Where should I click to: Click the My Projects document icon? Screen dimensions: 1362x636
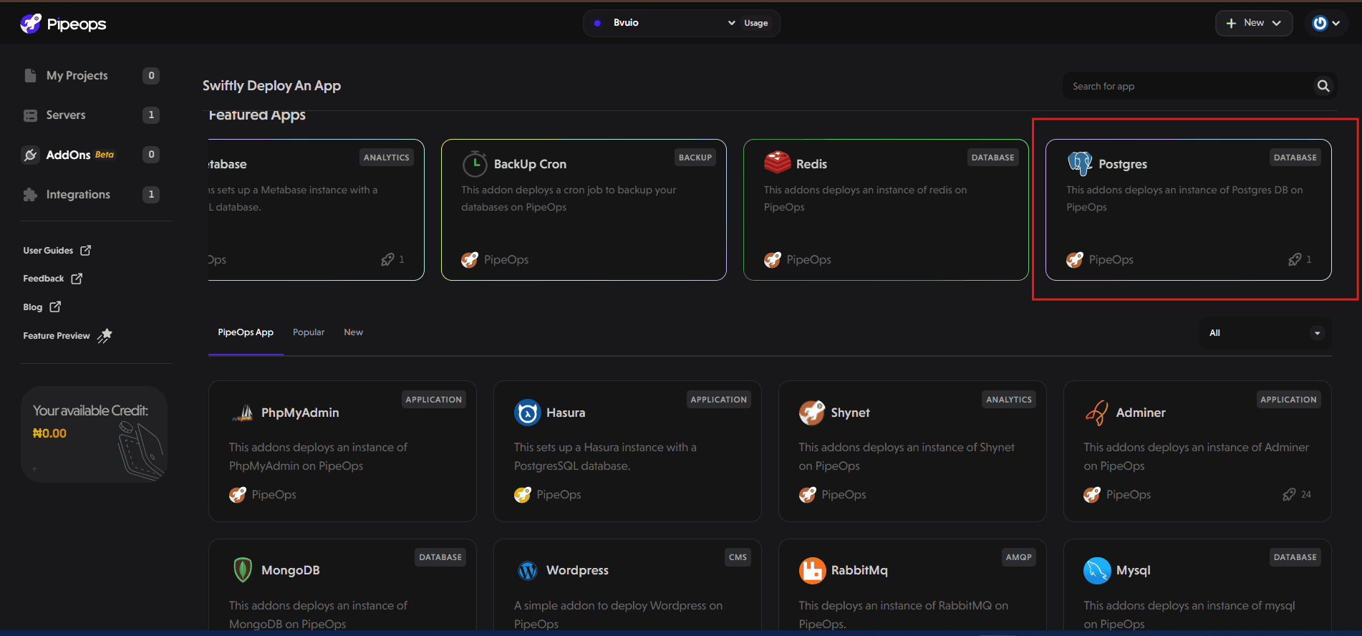coord(30,75)
